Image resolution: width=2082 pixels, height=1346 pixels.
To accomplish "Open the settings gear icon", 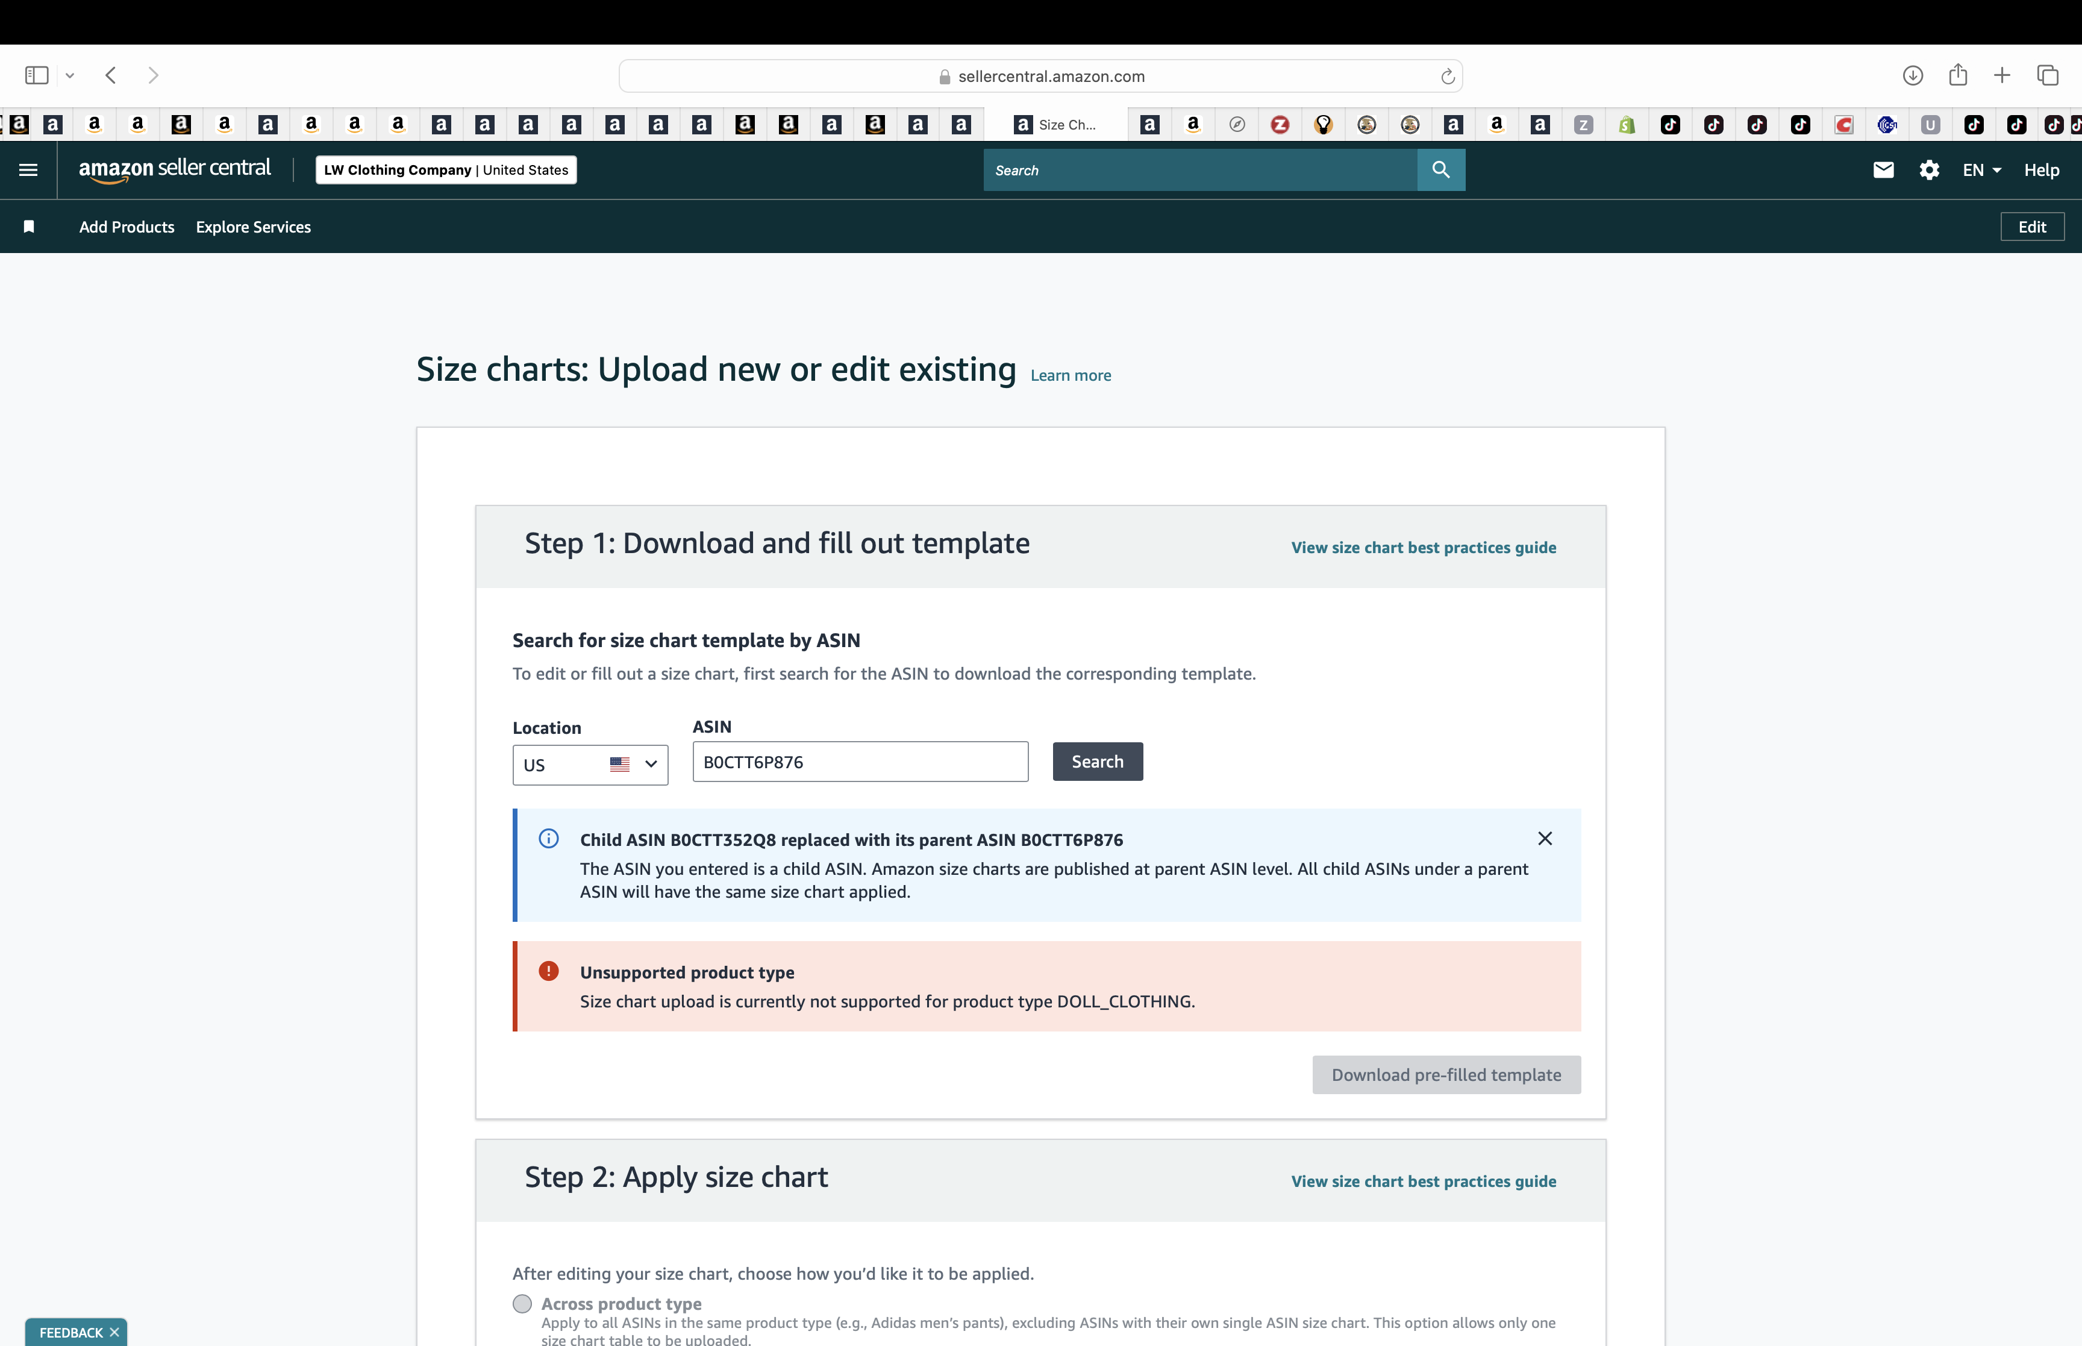I will click(x=1929, y=169).
